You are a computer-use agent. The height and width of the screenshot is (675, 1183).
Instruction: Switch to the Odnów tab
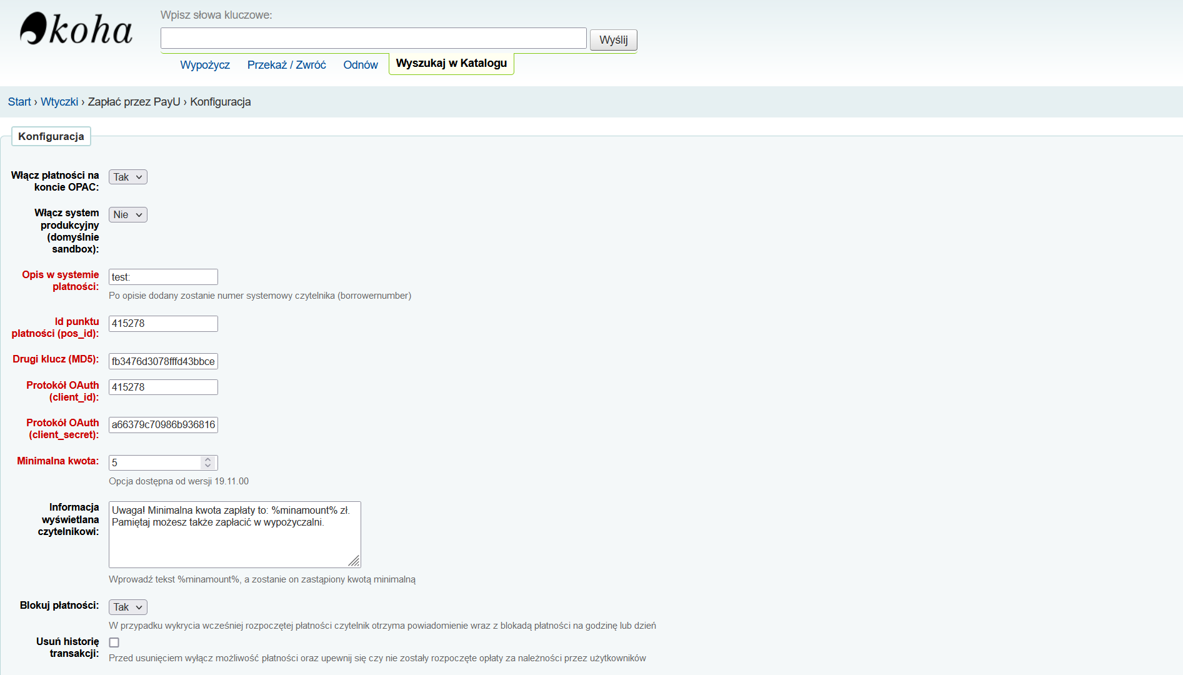(x=361, y=65)
